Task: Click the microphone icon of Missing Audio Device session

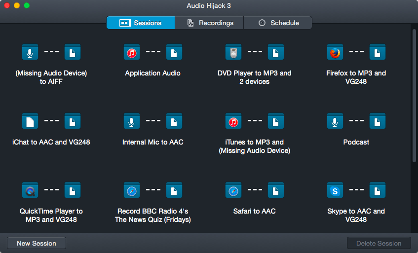Action: point(30,52)
